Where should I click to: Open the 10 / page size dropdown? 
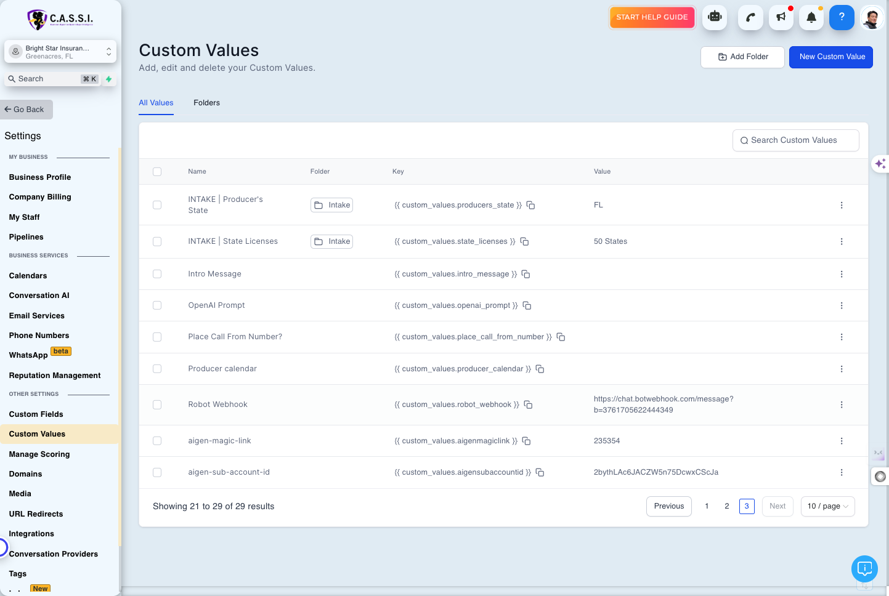(827, 506)
